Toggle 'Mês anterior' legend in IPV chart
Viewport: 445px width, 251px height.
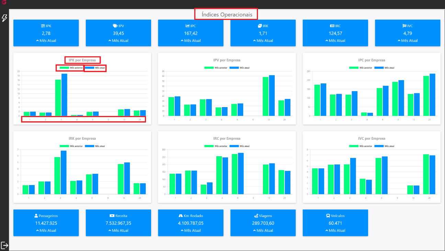(x=216, y=68)
